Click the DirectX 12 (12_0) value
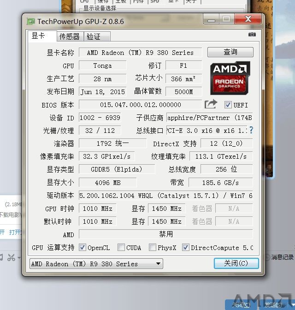Viewport: 295px width, 310px height. coord(227,143)
